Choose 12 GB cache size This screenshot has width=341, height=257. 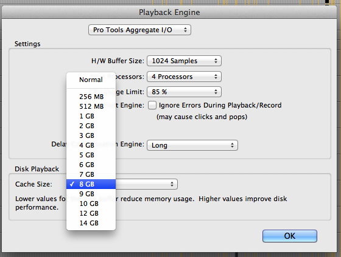91,213
